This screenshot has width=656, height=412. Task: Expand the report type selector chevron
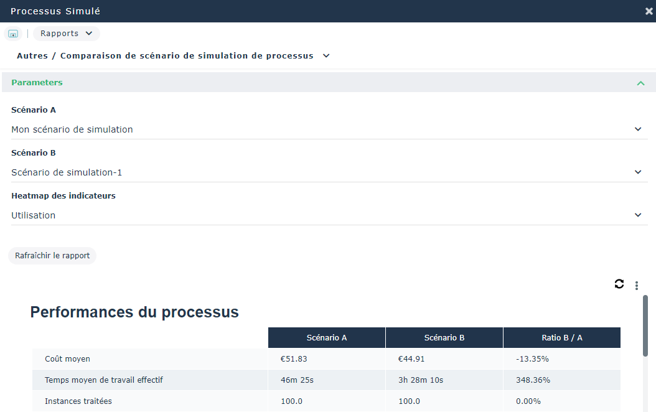click(x=326, y=56)
